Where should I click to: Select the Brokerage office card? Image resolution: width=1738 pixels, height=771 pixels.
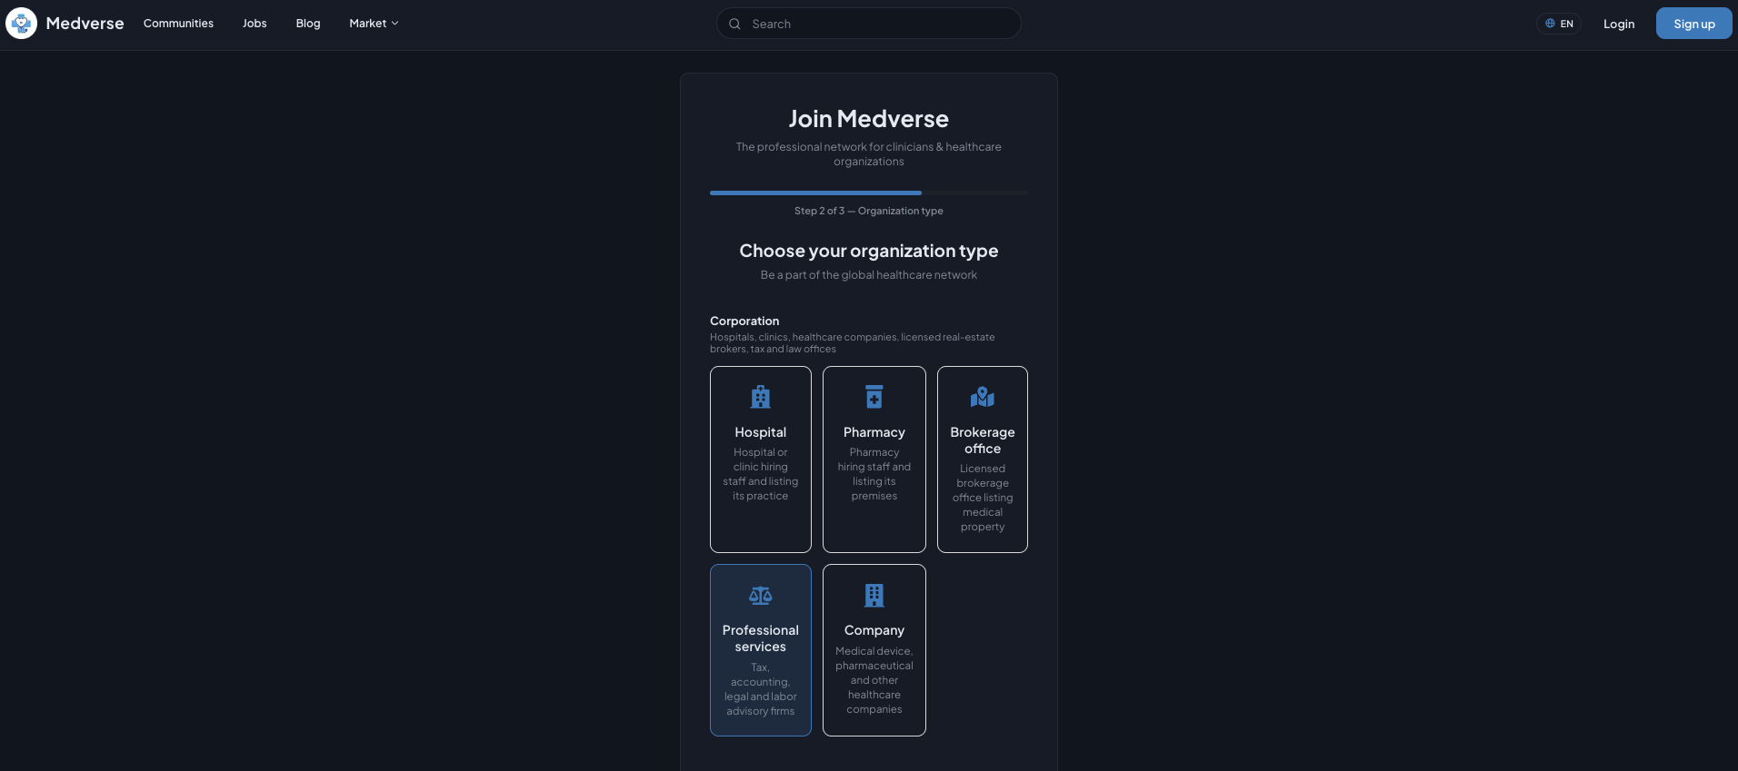(983, 460)
